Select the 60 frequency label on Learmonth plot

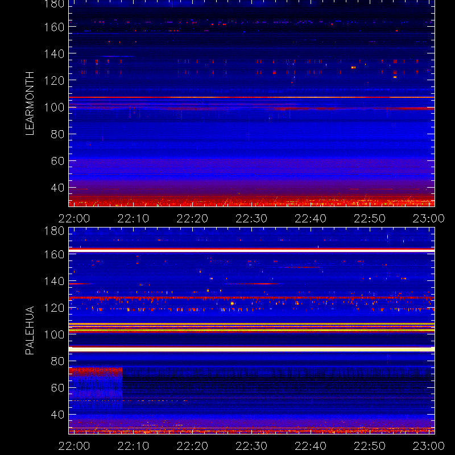pos(57,161)
